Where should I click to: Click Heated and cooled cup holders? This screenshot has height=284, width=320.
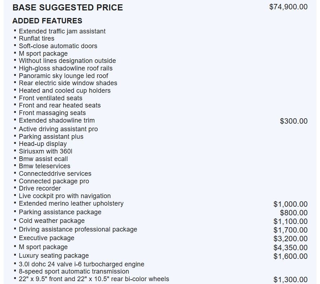65,91
